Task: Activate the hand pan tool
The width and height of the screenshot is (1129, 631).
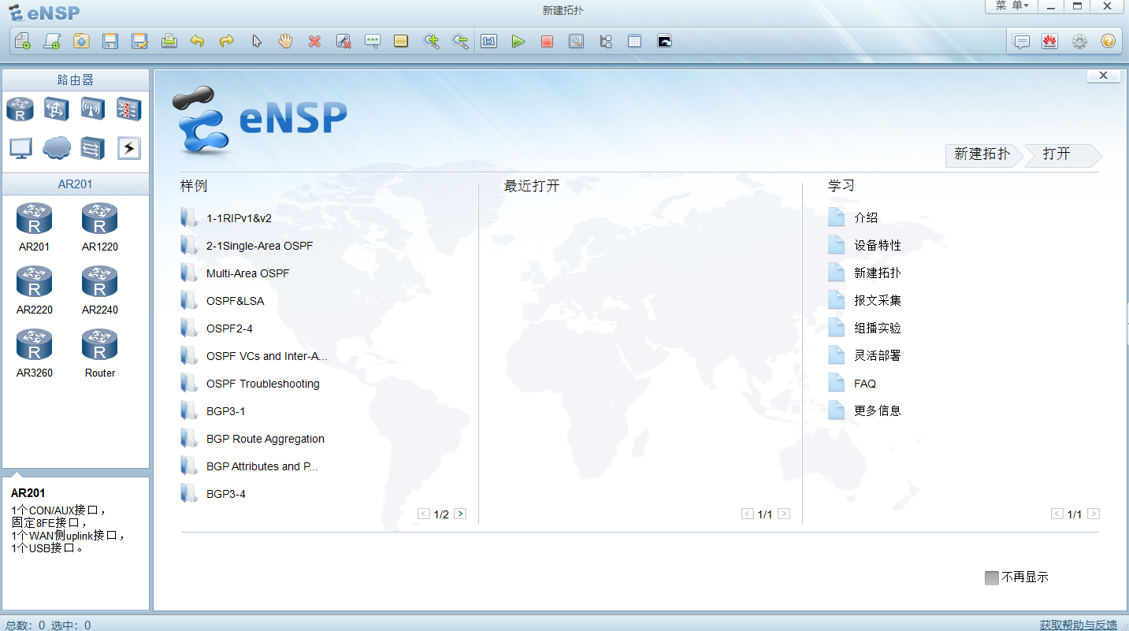Action: click(285, 41)
